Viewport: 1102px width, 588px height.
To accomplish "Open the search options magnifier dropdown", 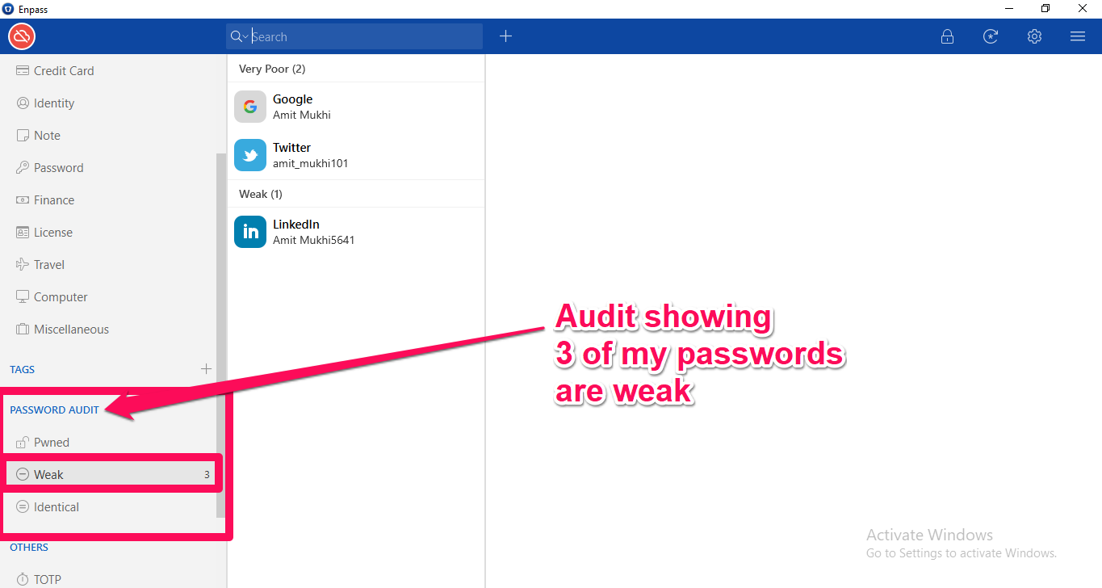I will click(x=239, y=36).
